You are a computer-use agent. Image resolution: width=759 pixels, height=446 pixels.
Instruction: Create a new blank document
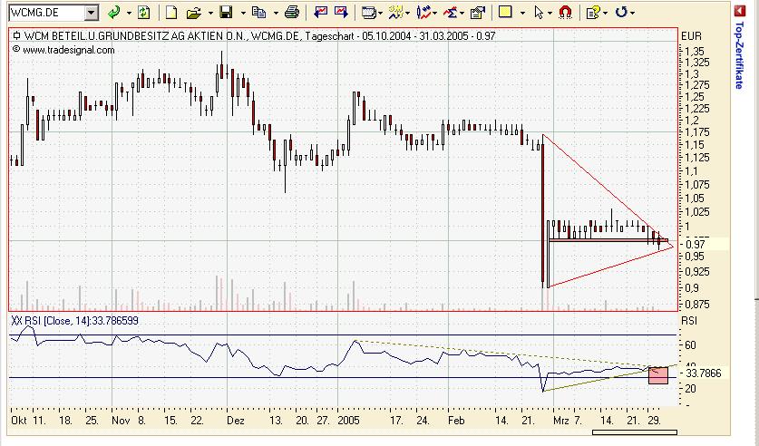(170, 12)
